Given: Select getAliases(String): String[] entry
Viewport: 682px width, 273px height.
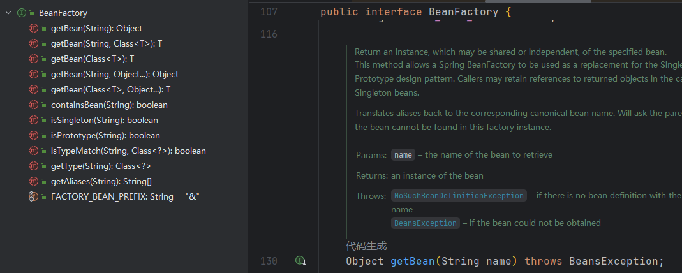Looking at the screenshot, I should coord(101,181).
